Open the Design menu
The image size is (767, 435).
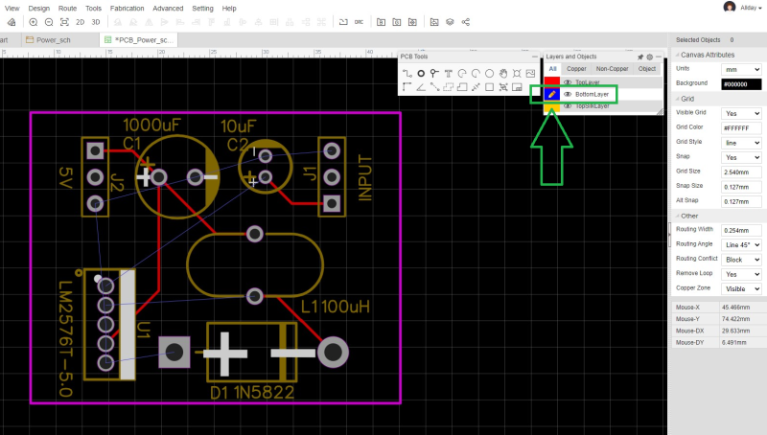38,9
